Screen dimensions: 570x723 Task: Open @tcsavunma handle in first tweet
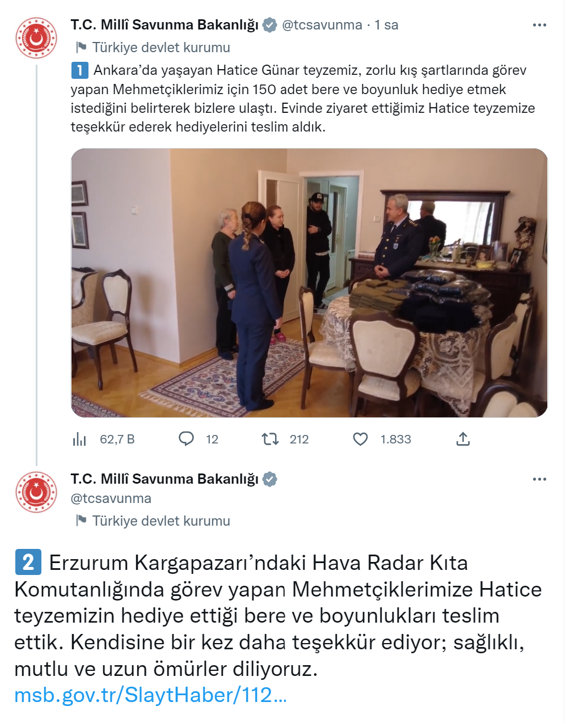pos(322,25)
